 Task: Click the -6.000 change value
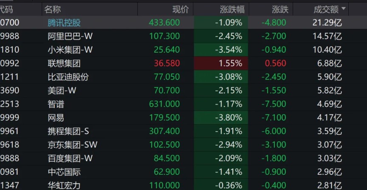[274, 131]
